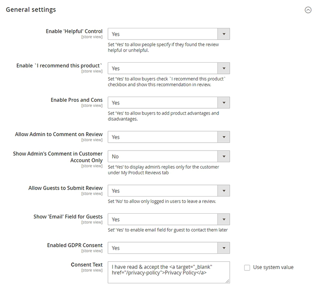This screenshot has height=290, width=318.
Task: Click the General settings heading
Action: [x=31, y=10]
